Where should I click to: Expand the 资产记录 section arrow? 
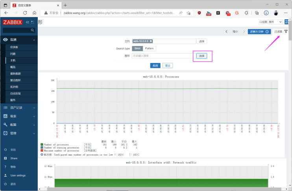[x=34, y=108]
